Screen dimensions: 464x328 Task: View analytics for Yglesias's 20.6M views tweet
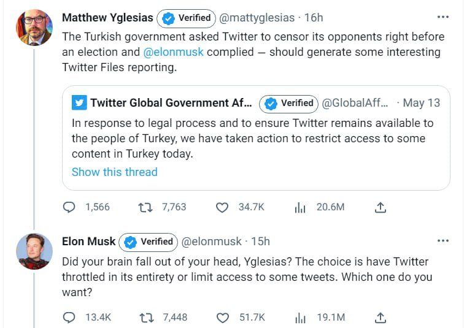[x=300, y=208]
